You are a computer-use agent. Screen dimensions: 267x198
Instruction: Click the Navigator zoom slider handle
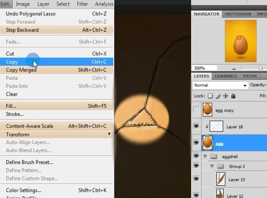(x=260, y=68)
